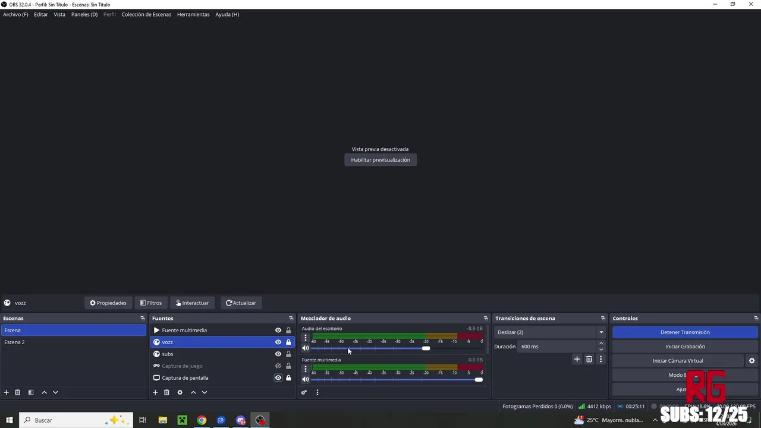Hide the Fuente multimedia source
The height and width of the screenshot is (428, 761).
coord(278,331)
